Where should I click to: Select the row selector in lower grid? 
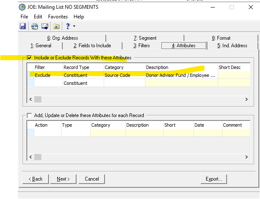click(x=31, y=133)
